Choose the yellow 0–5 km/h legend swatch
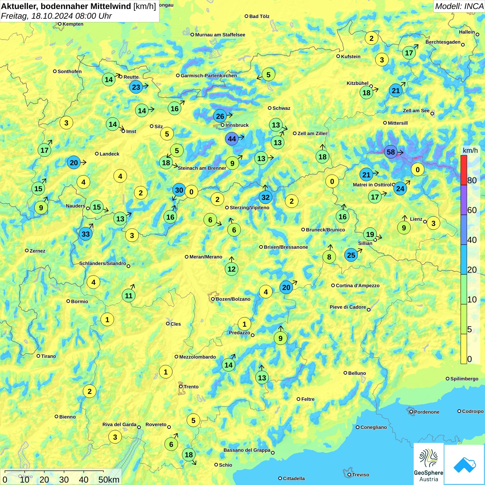This screenshot has width=485, height=485. [464, 349]
